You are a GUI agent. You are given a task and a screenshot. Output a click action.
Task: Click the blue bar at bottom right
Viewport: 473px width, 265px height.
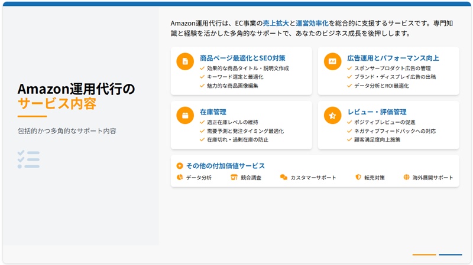451,255
